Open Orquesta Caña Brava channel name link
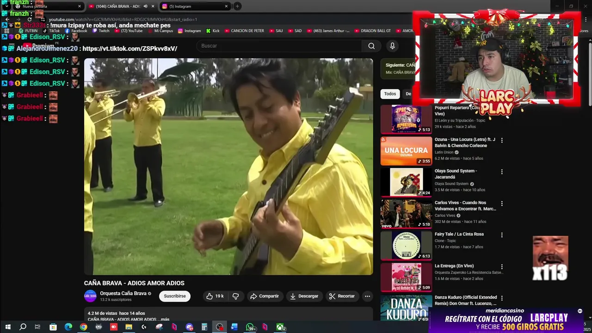The width and height of the screenshot is (592, 333). [123, 293]
